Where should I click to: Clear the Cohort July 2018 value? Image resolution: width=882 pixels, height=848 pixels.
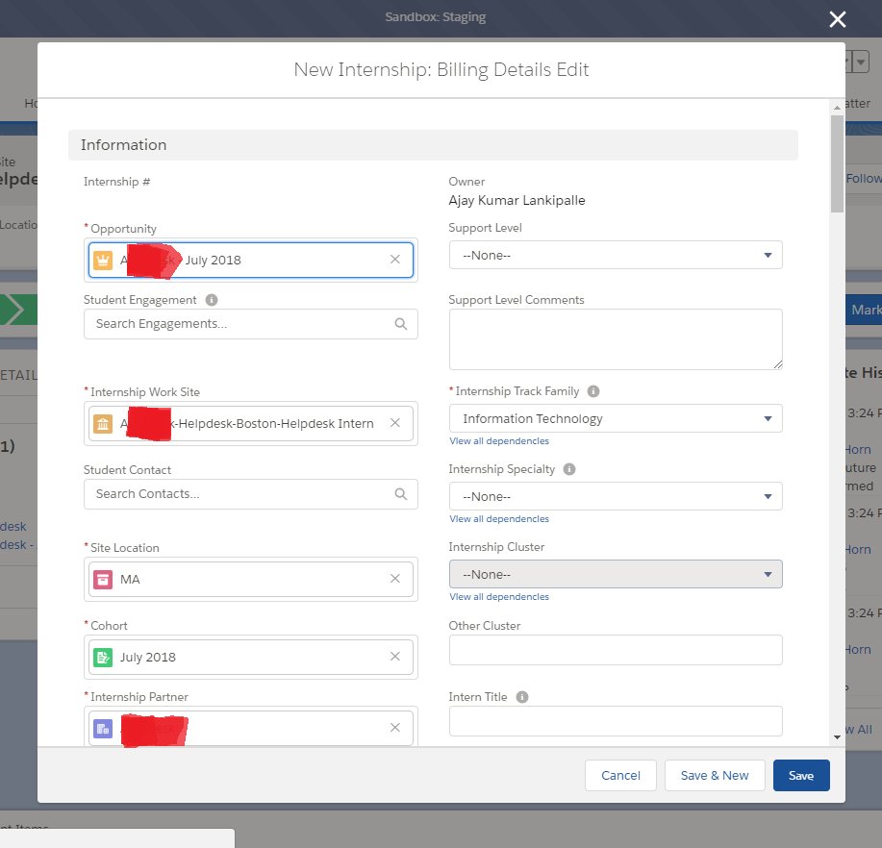pyautogui.click(x=395, y=657)
